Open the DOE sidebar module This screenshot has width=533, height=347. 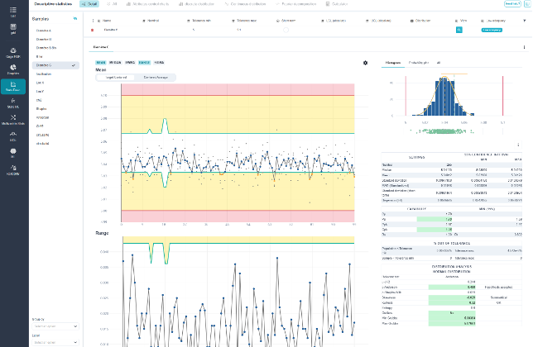[x=13, y=136]
